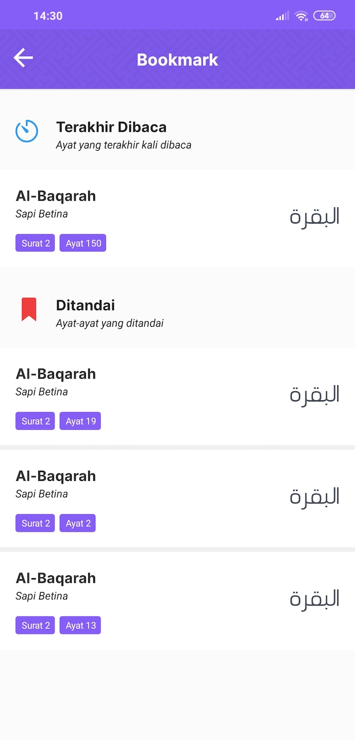Open Al-Baqarah title above Ayat 13
Viewport: 355px width, 740px height.
pyautogui.click(x=55, y=578)
